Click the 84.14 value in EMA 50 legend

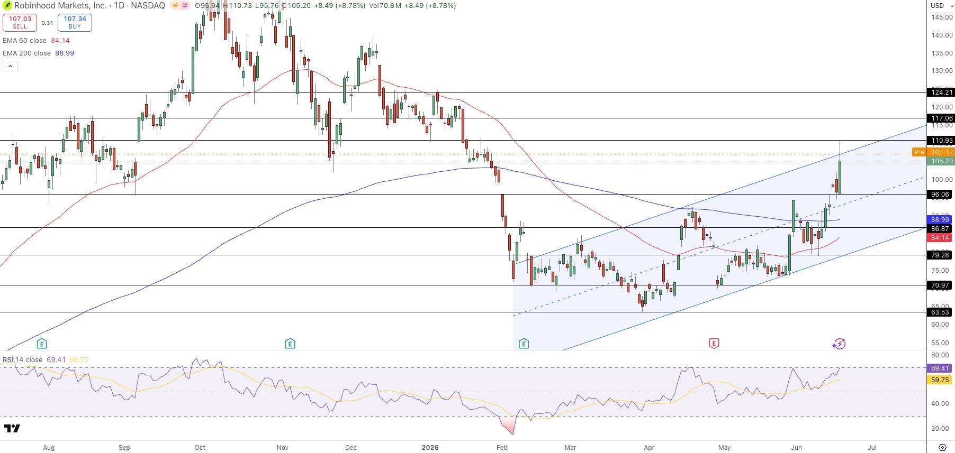click(x=60, y=41)
